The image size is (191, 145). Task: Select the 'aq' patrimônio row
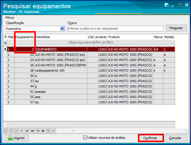[x=91, y=102]
